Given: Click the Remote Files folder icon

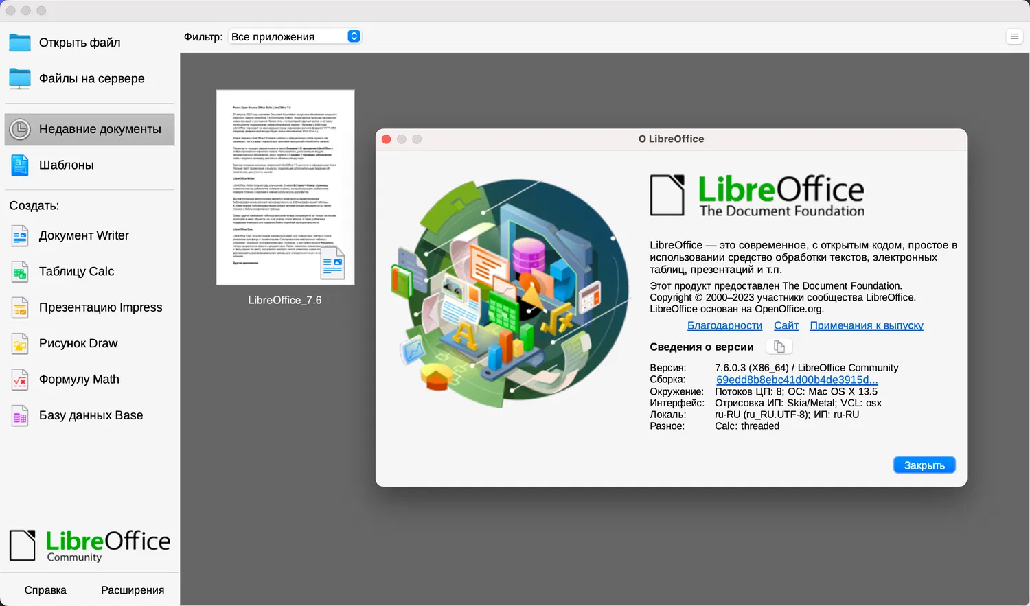Looking at the screenshot, I should (x=20, y=79).
